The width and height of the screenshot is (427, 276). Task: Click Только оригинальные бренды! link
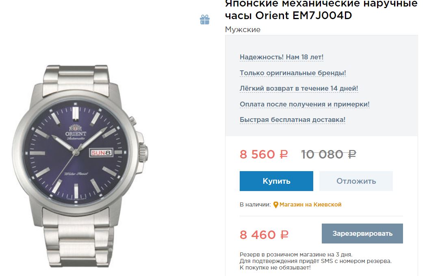click(293, 73)
